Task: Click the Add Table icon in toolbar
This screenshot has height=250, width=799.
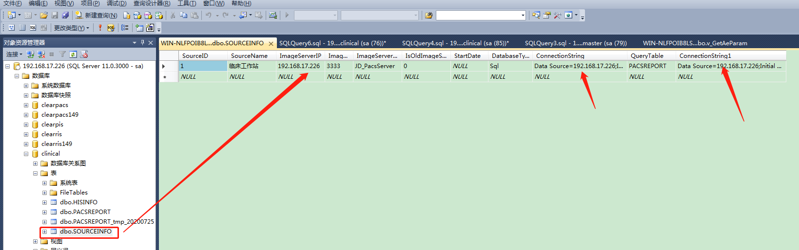Action: point(139,28)
